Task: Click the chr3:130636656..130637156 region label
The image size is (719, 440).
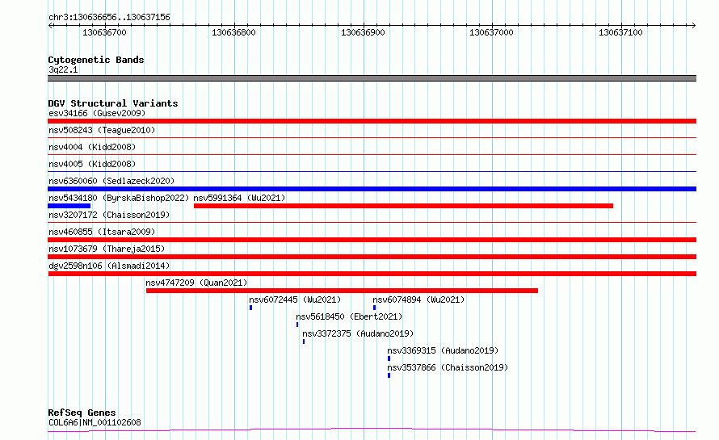Action: pyautogui.click(x=109, y=17)
